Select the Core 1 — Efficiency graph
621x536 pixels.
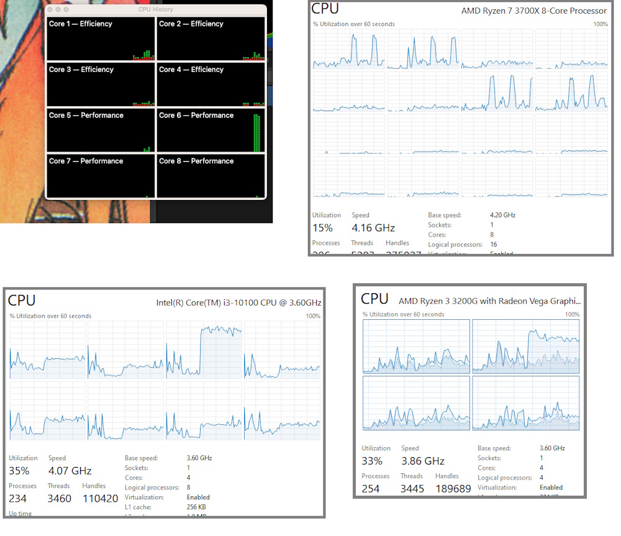(x=101, y=39)
